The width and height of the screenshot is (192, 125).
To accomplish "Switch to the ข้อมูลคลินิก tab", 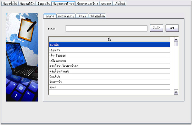I will point(27,3).
